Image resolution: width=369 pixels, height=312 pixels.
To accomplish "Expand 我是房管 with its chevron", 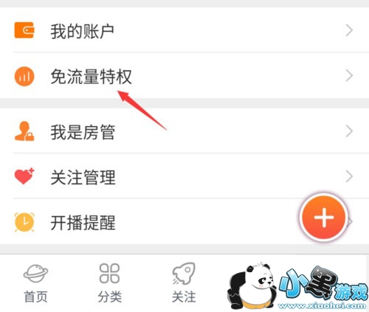I will click(x=349, y=131).
